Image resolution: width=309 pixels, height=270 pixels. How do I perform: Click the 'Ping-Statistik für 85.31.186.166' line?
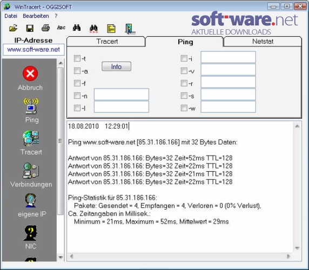tap(112, 198)
